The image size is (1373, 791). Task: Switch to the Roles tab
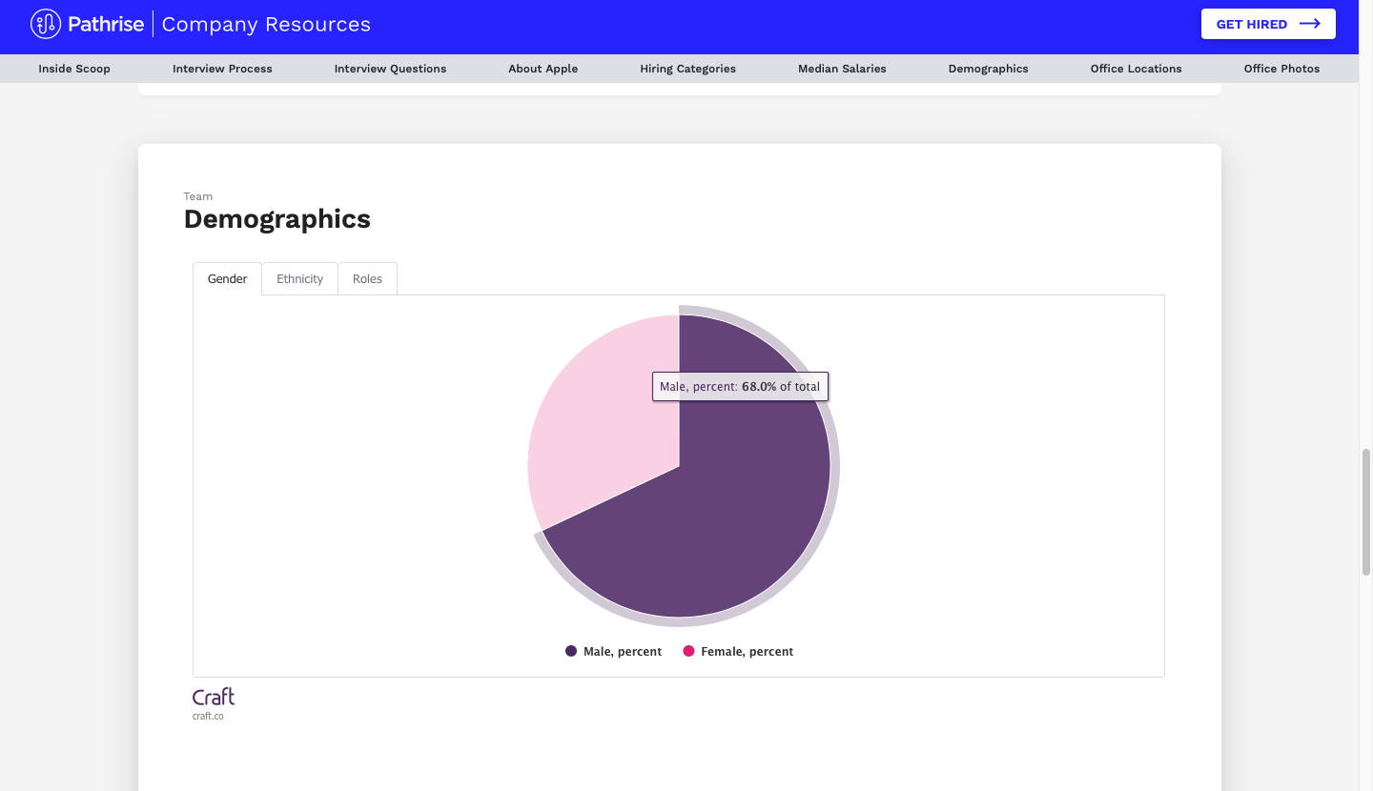coord(367,279)
